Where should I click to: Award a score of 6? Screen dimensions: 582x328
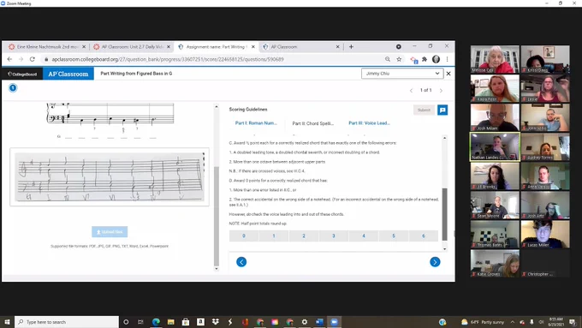[x=424, y=236]
